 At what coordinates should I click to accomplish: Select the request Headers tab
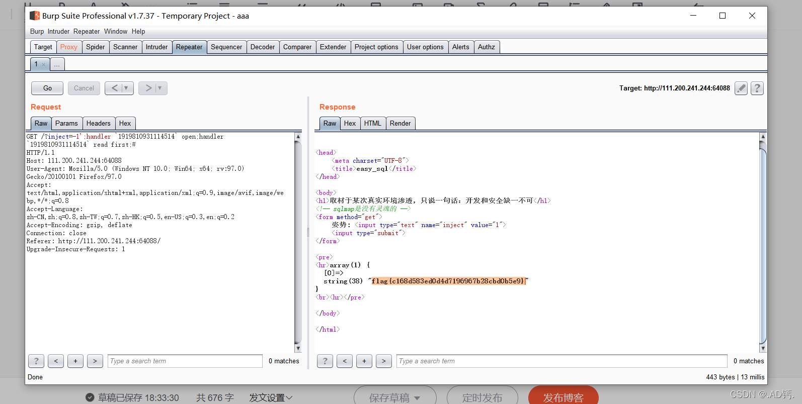point(99,123)
